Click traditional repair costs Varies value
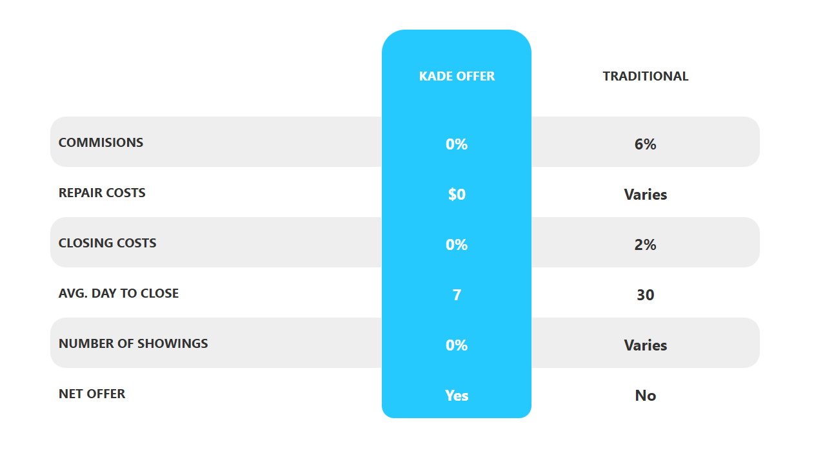 click(x=645, y=195)
